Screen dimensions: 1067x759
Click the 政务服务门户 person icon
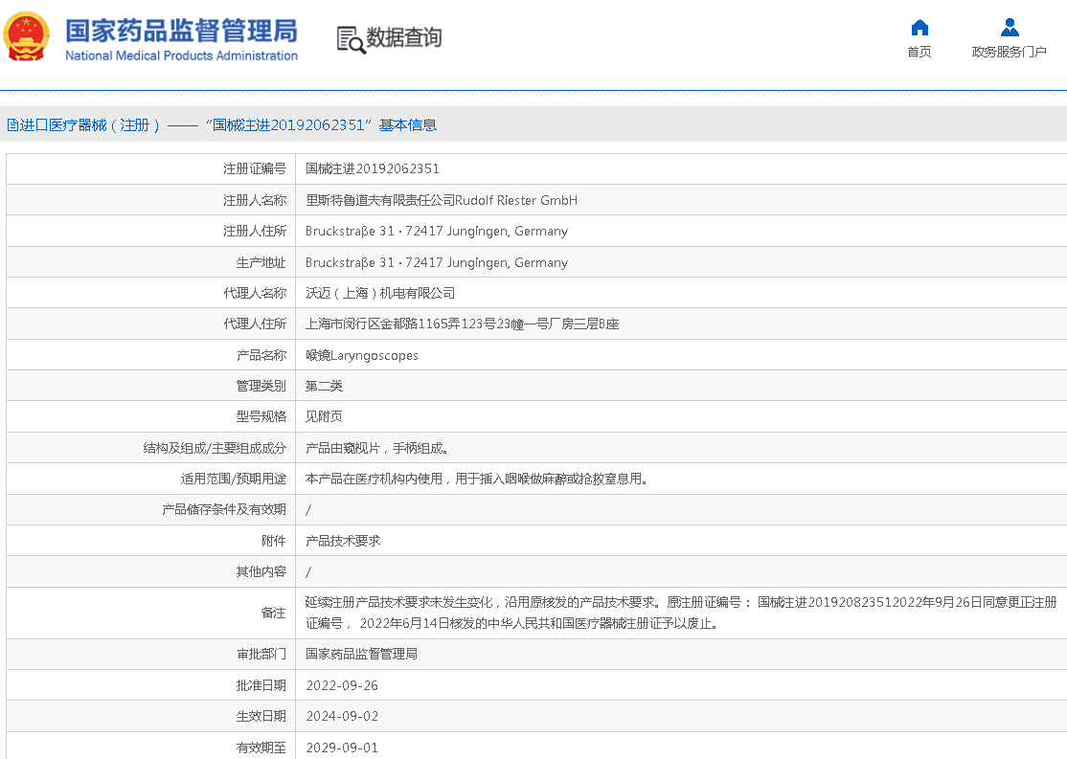click(x=1009, y=27)
